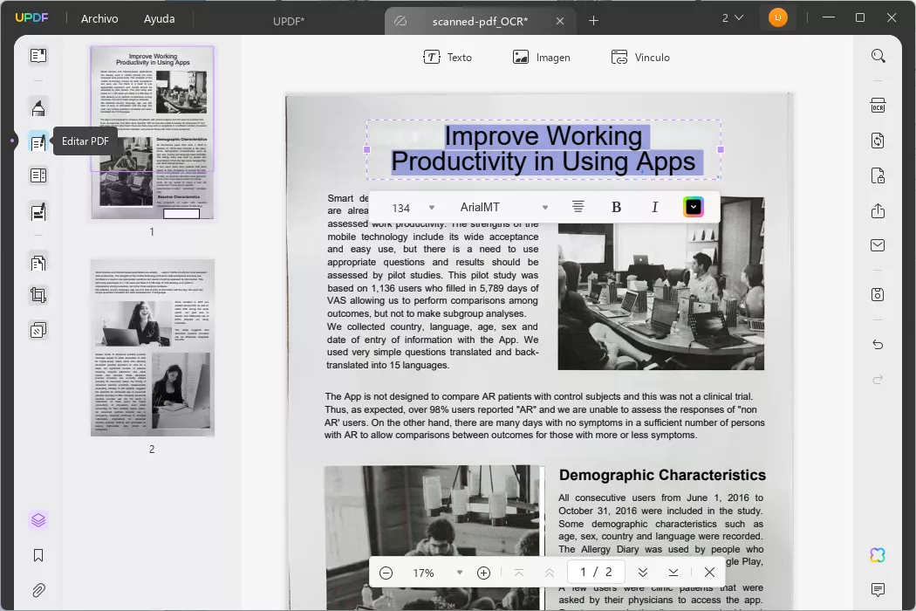The height and width of the screenshot is (611, 916).
Task: Click the Demographic Characteristics heading
Action: tap(662, 476)
